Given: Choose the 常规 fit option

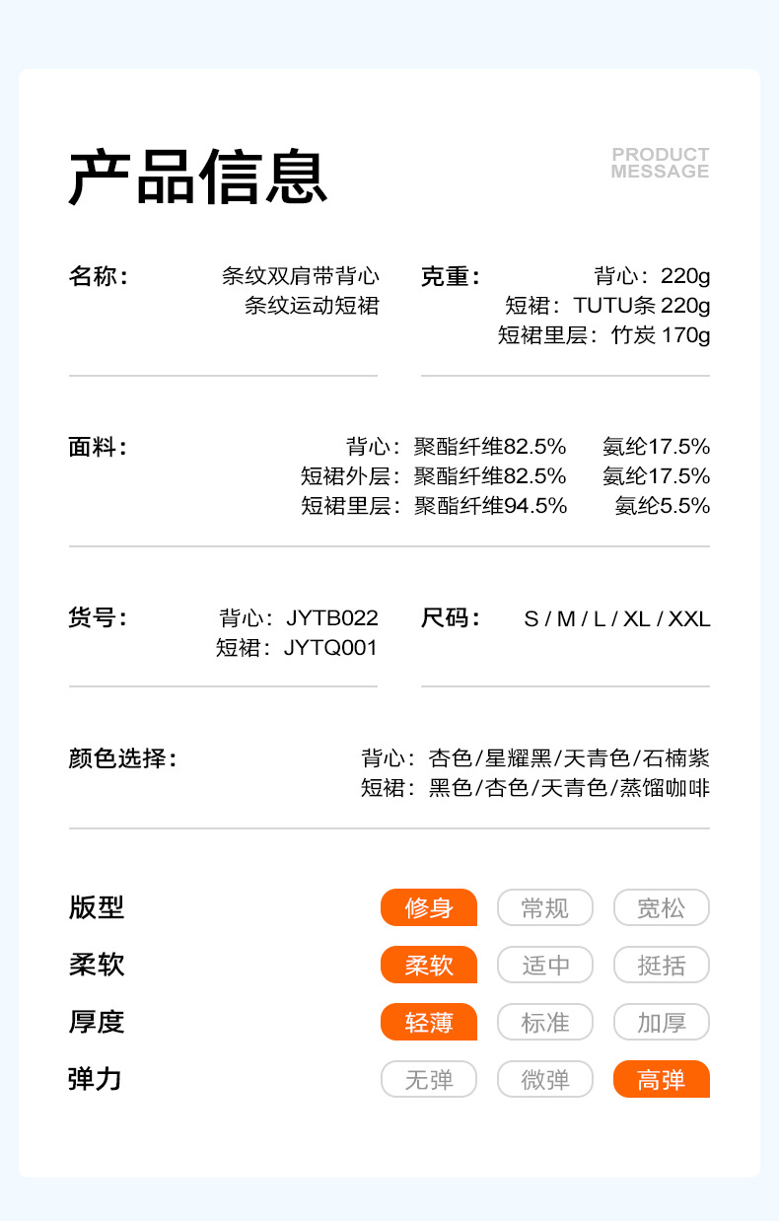Looking at the screenshot, I should (x=545, y=907).
